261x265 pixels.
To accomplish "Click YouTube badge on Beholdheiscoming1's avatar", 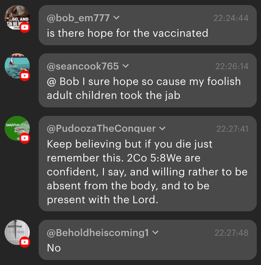I will coord(25,242).
